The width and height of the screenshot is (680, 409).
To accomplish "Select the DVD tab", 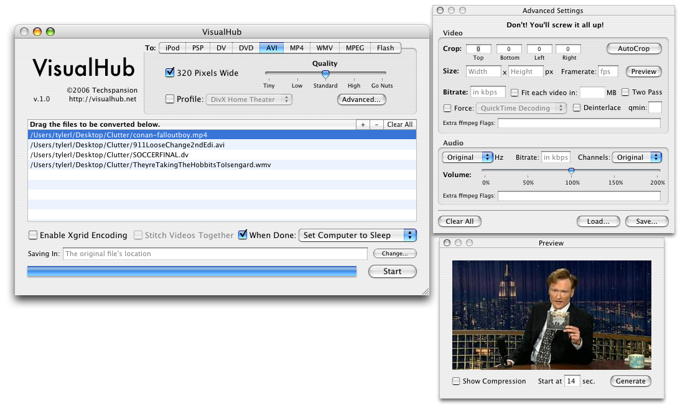I will (x=246, y=48).
